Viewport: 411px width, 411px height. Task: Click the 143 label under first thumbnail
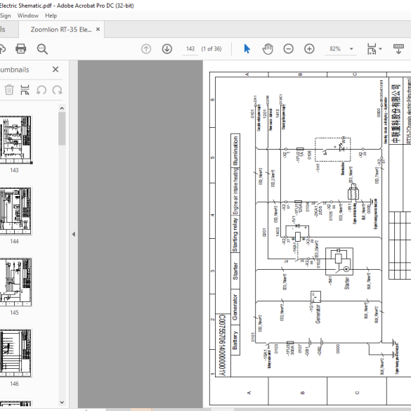point(15,170)
